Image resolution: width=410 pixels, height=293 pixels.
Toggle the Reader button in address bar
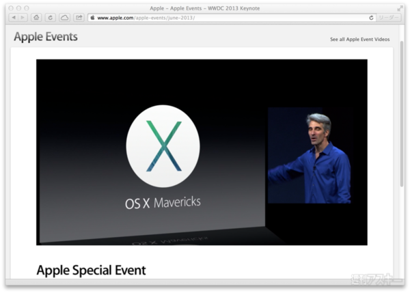pos(389,18)
